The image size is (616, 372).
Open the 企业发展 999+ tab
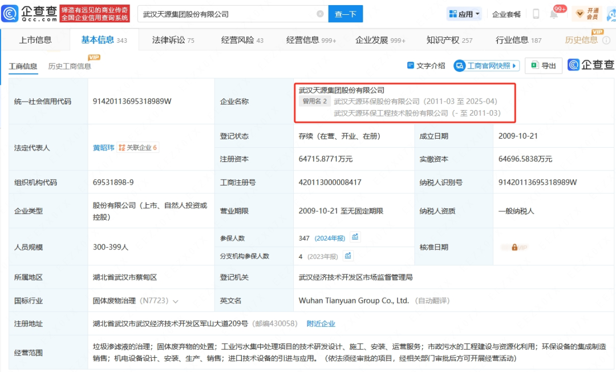pyautogui.click(x=380, y=40)
